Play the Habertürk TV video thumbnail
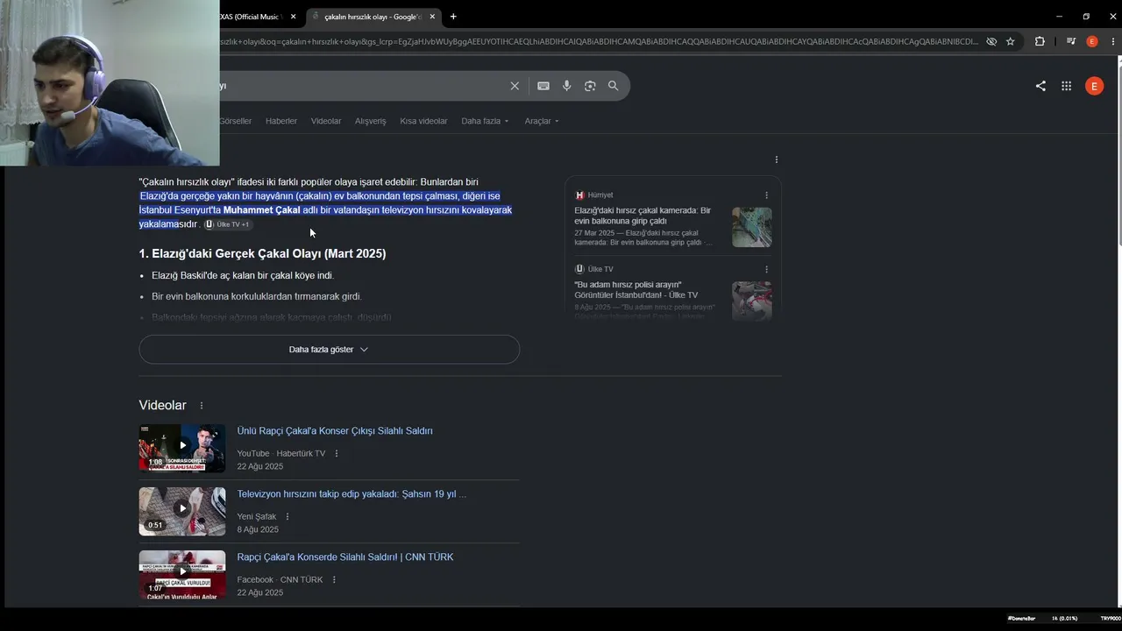 tap(182, 448)
